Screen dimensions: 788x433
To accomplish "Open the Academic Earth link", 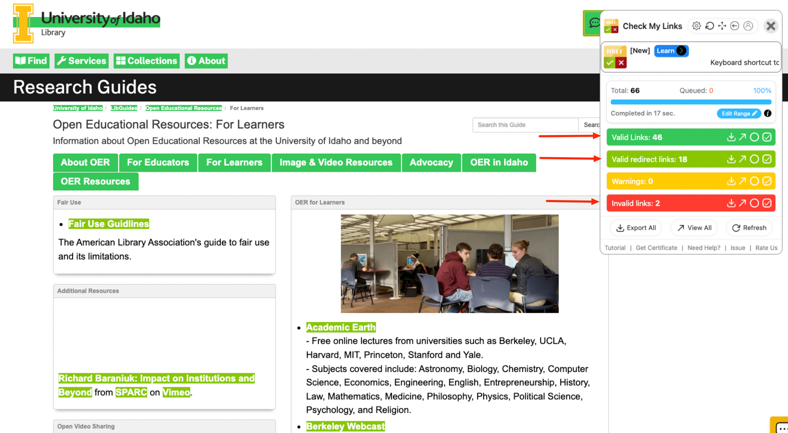I will pyautogui.click(x=341, y=327).
